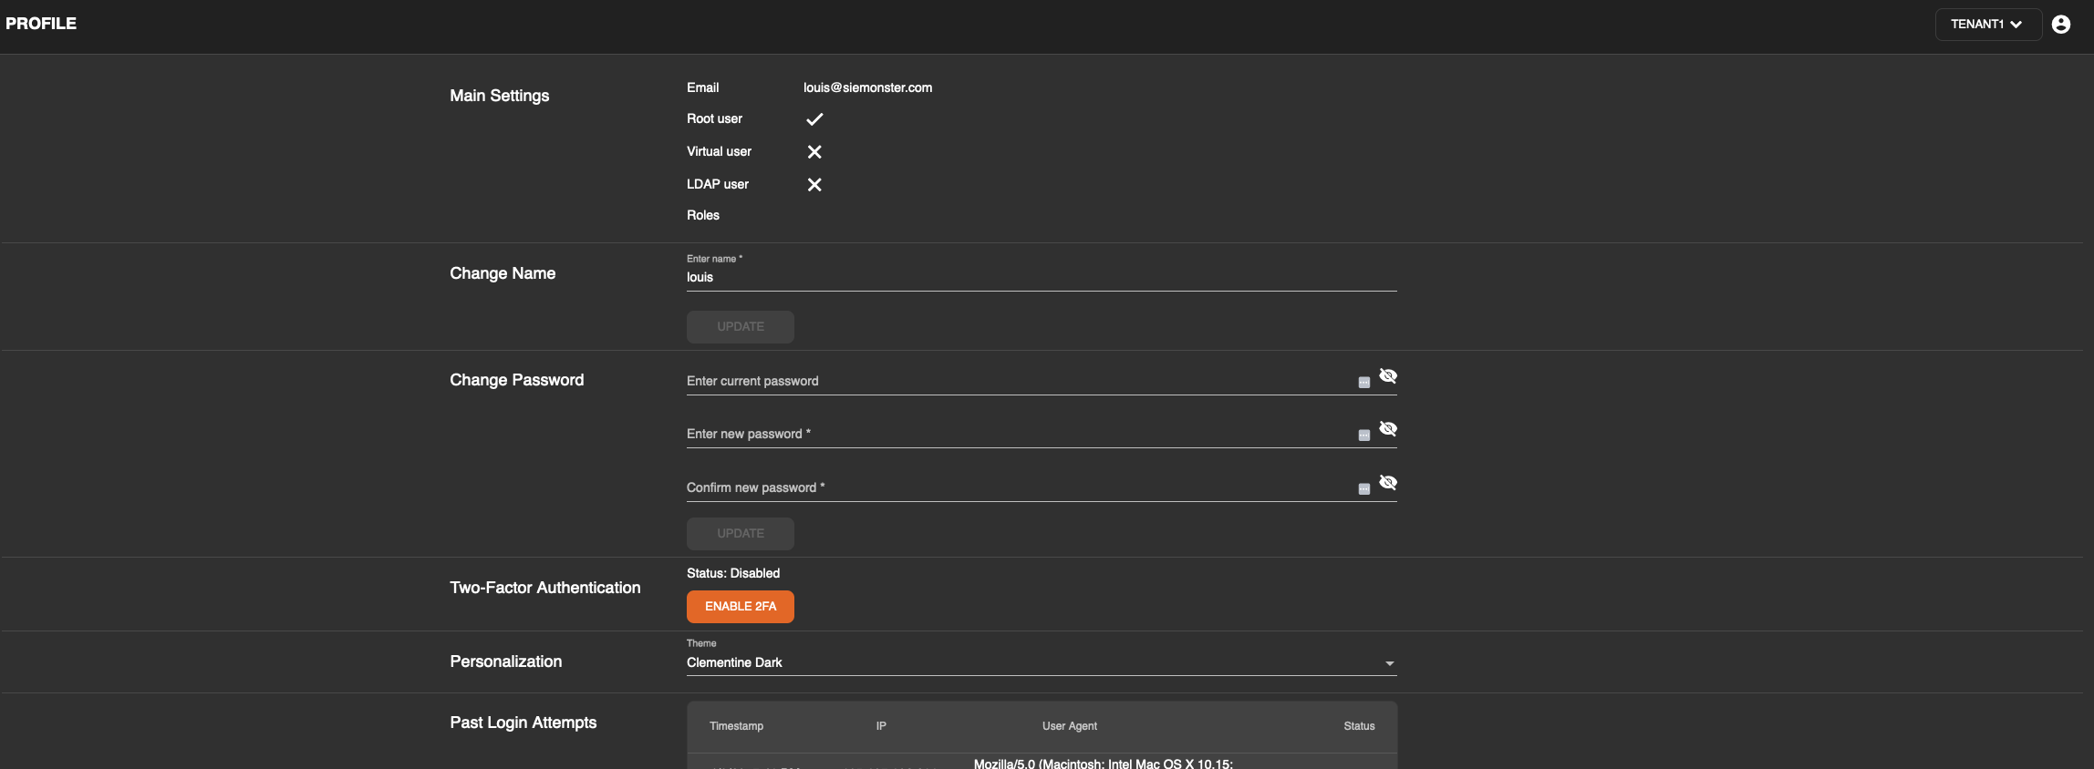
Task: Reveal the confirm new password text
Action: point(1388,483)
